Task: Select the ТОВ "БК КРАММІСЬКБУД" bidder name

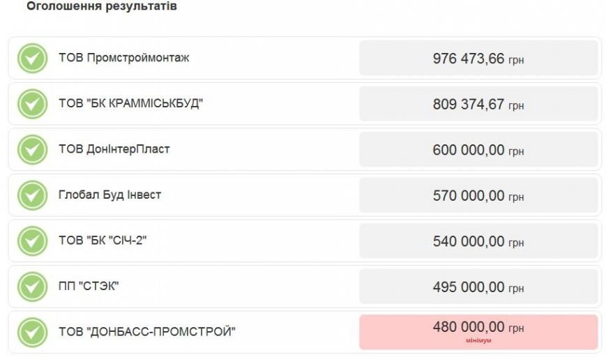Action: [x=130, y=104]
